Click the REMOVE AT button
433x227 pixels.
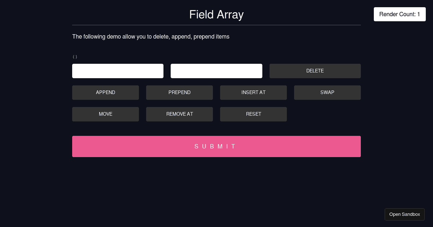179,114
